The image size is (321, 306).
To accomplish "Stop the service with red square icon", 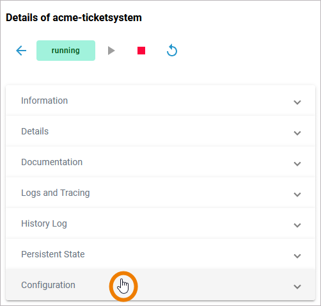I will point(141,51).
